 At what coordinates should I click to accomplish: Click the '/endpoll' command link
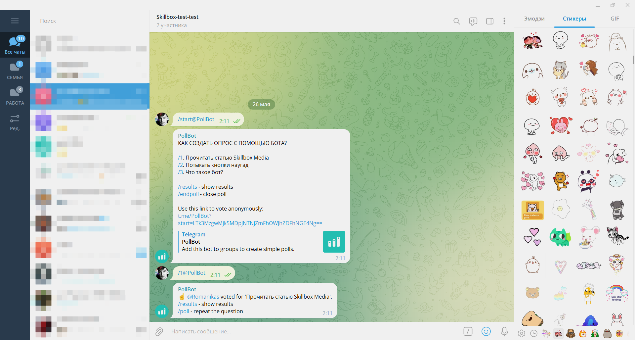coord(189,194)
